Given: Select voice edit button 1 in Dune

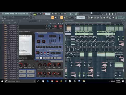Looking at the screenshot, I should [41, 58].
